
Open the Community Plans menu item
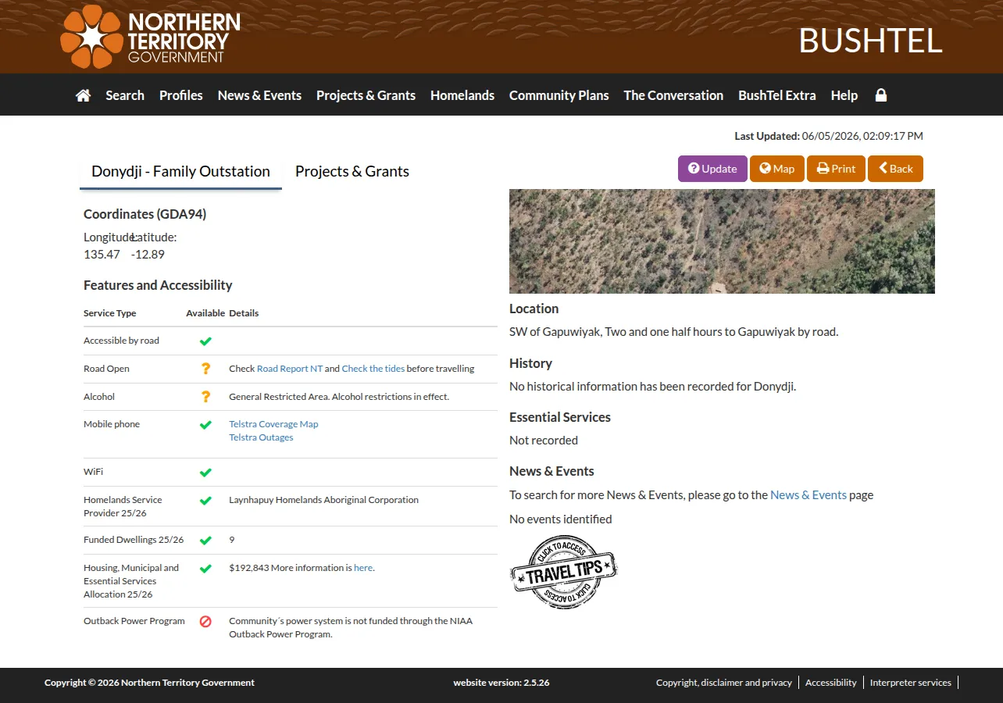pyautogui.click(x=559, y=95)
